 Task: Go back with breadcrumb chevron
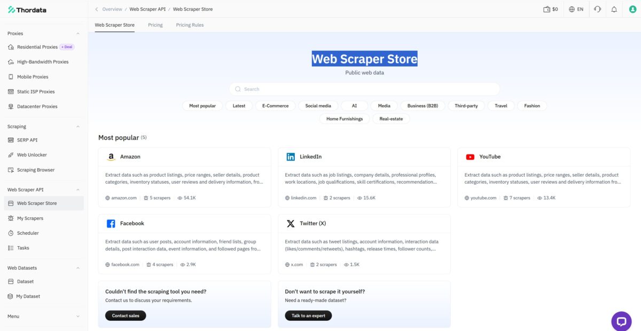click(x=97, y=10)
